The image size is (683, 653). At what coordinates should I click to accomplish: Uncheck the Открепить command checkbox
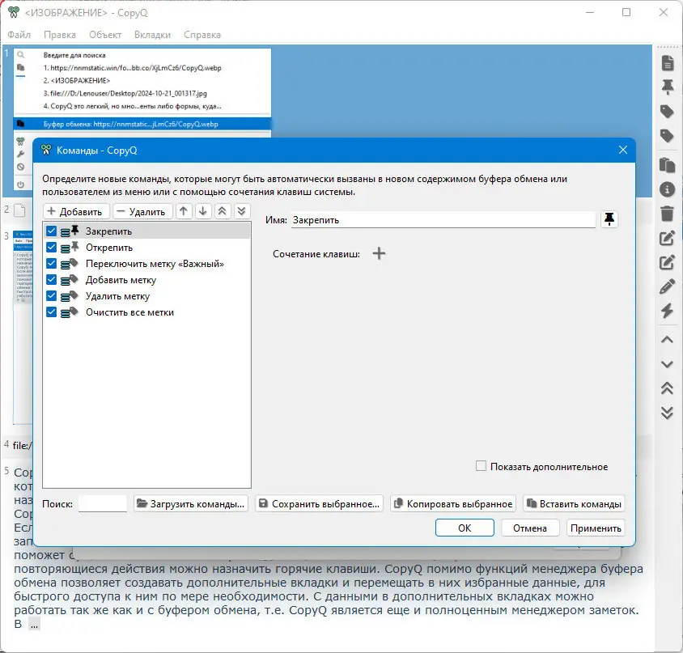52,247
